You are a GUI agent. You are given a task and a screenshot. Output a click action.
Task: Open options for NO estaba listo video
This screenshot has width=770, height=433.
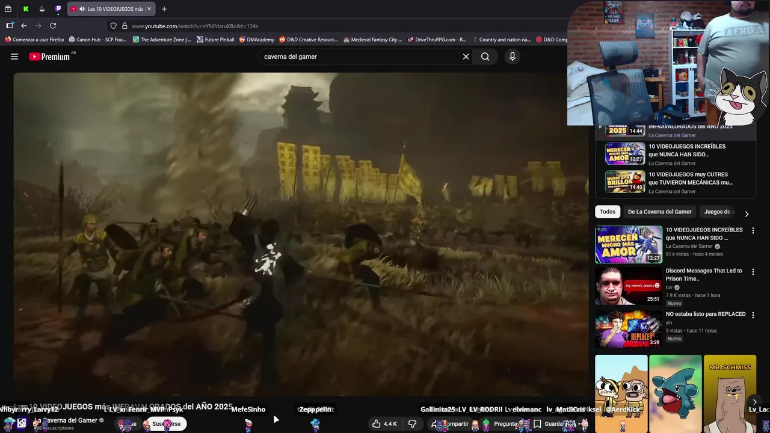[753, 315]
